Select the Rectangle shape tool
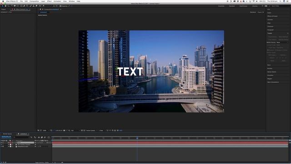 tap(21, 6)
